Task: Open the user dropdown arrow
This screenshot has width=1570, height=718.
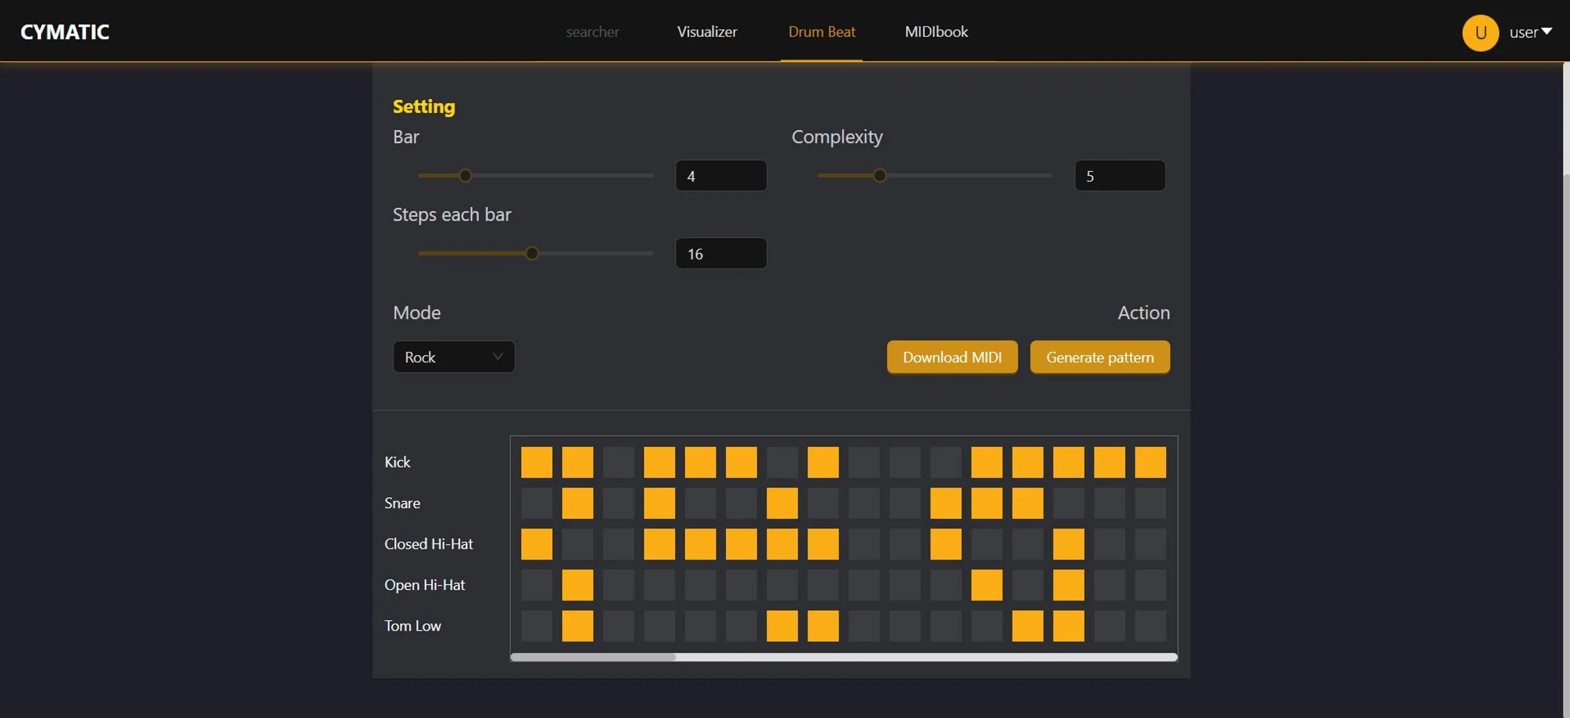Action: [1547, 32]
